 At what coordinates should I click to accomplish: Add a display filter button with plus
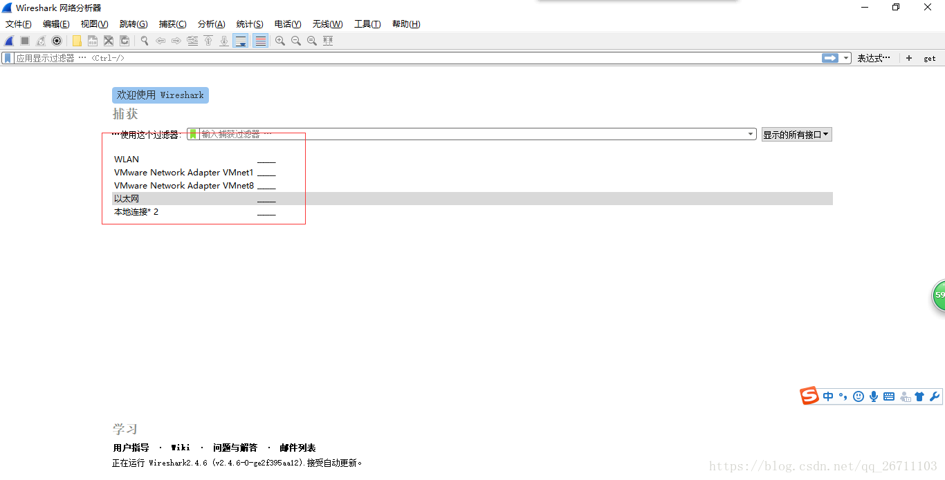909,59
